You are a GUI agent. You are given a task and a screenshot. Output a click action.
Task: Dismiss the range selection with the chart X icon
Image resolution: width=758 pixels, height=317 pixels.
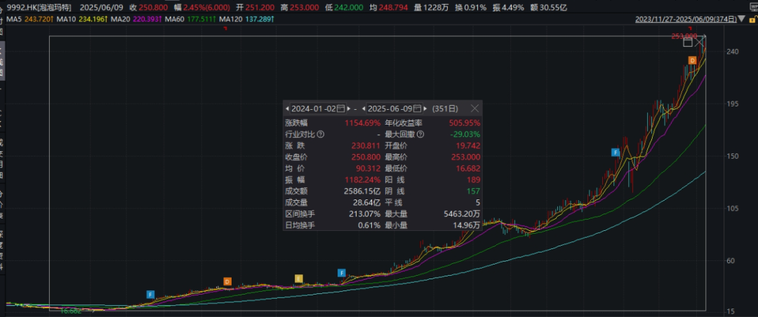pos(699,43)
